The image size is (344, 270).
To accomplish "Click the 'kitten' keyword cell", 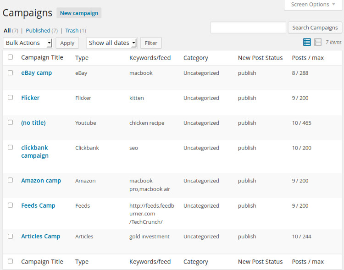I will 137,98.
